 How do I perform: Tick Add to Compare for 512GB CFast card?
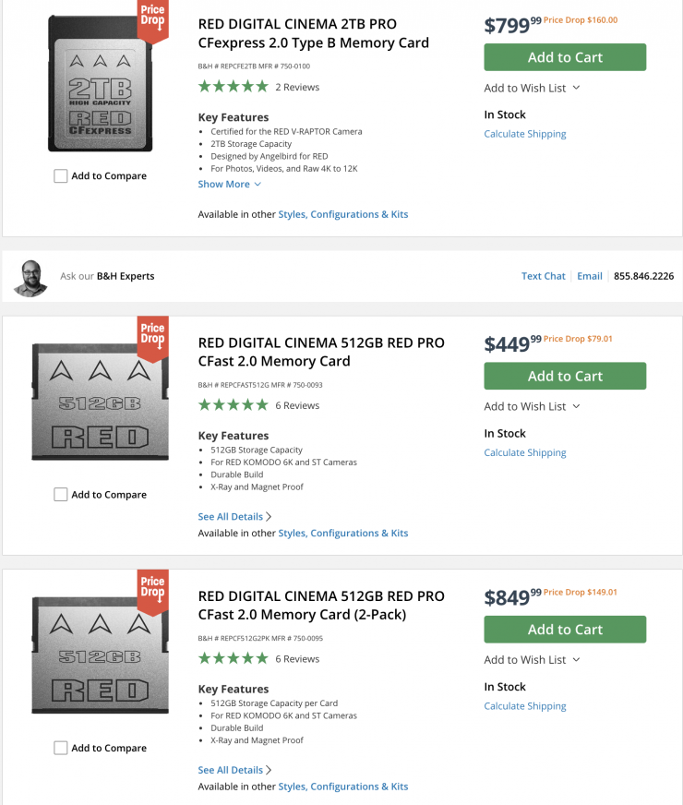point(61,495)
